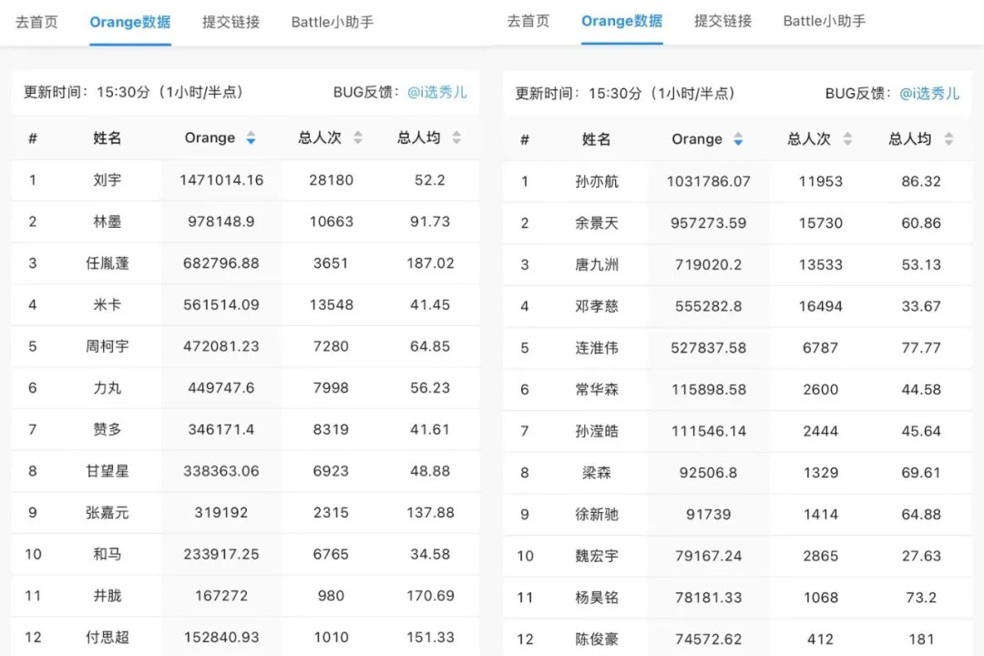The image size is (984, 656).
Task: Select name 米卡 row
Action: click(108, 305)
